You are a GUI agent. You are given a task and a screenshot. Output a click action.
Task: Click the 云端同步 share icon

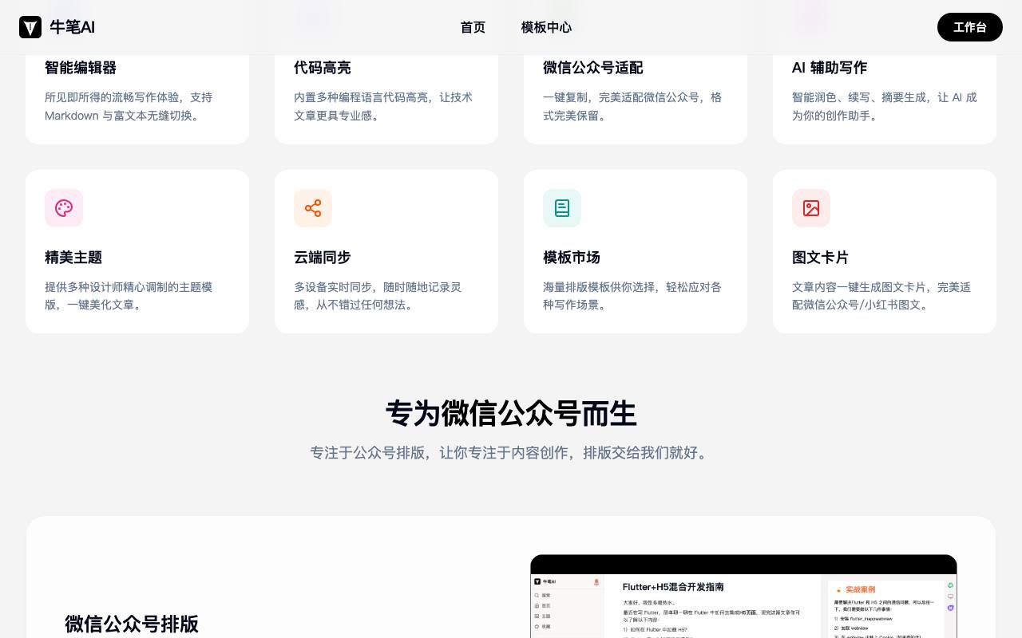pyautogui.click(x=313, y=208)
